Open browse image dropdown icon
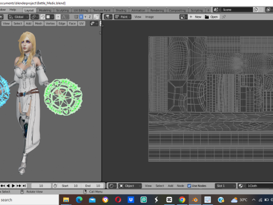The height and width of the screenshot is (205, 273). 183,17
